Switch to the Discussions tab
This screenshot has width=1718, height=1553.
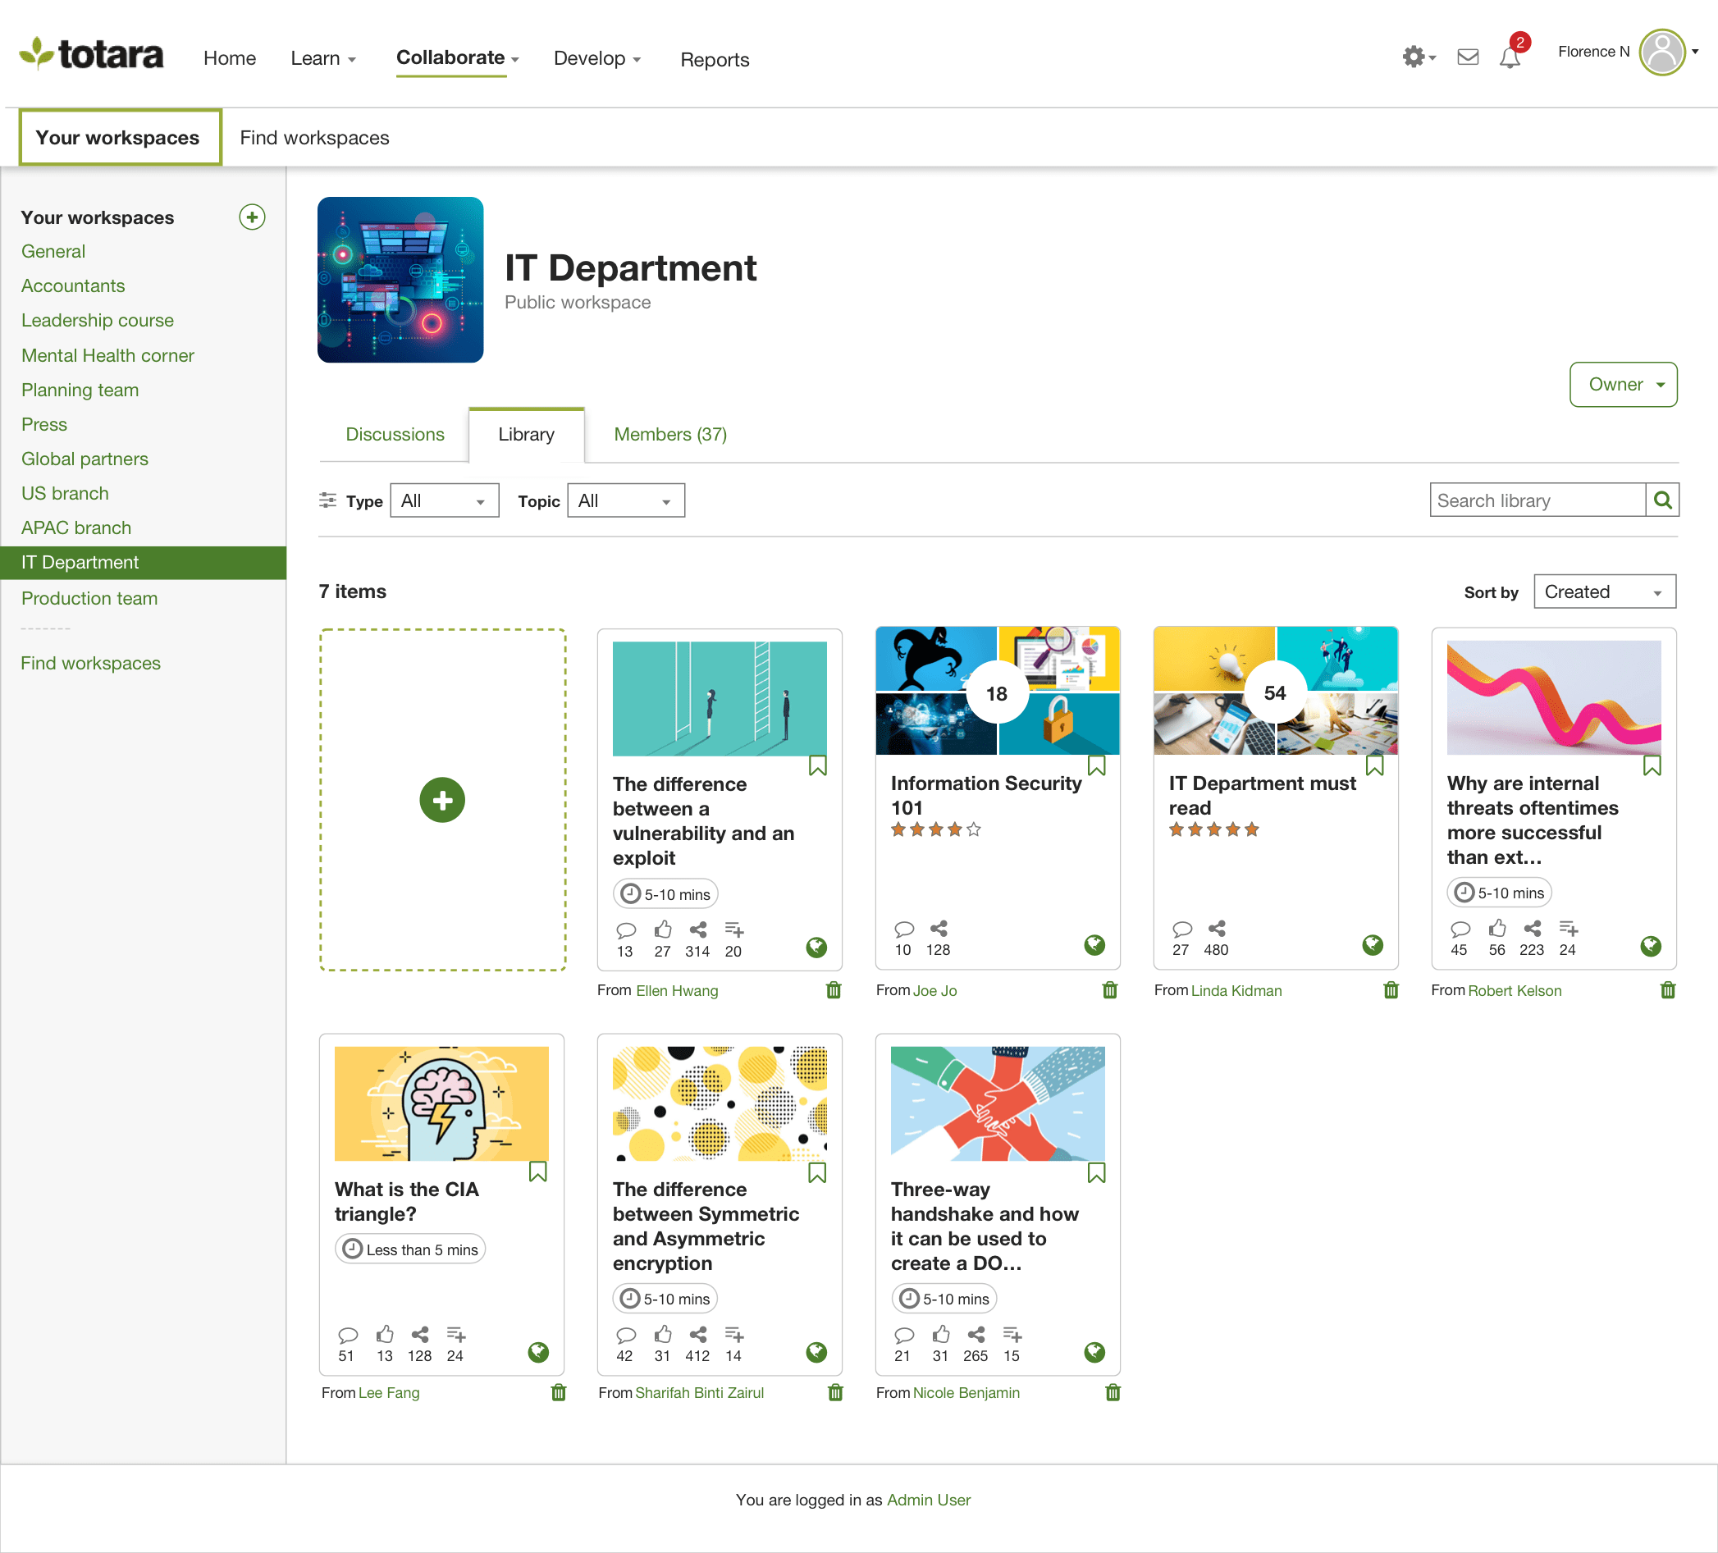[395, 435]
